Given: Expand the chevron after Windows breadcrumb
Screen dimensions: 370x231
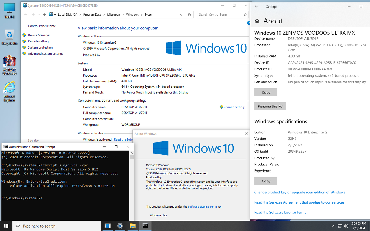Looking at the screenshot, I should [142, 15].
